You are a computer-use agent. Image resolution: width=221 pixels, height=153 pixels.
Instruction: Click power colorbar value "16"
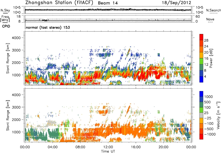point(206,59)
